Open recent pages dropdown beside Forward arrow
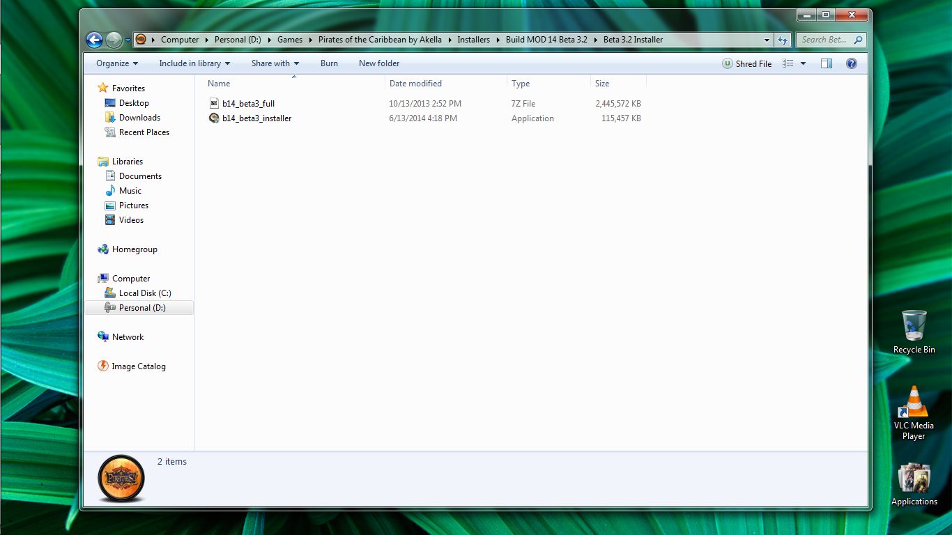Viewport: 952px width, 535px height. pos(127,40)
